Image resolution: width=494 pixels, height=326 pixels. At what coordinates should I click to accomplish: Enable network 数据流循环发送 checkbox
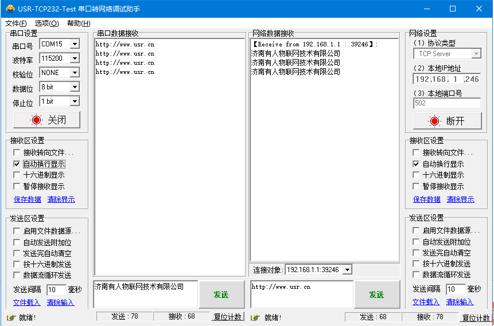pyautogui.click(x=416, y=274)
